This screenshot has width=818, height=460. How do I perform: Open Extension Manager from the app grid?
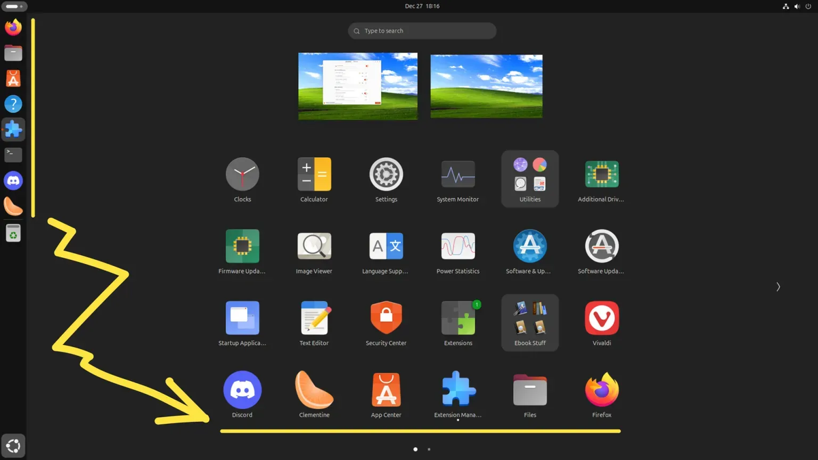[458, 395]
